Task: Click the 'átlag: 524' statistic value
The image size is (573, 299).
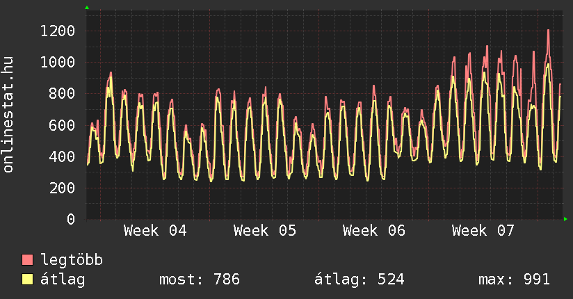Action: (x=360, y=280)
